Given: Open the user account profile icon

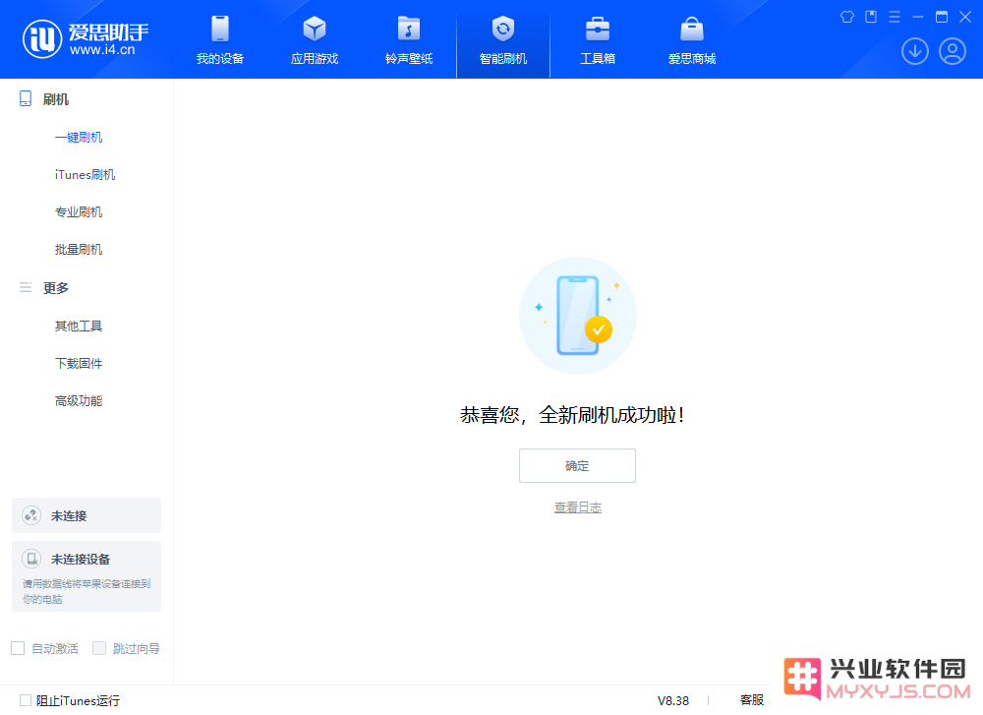Looking at the screenshot, I should (x=953, y=51).
